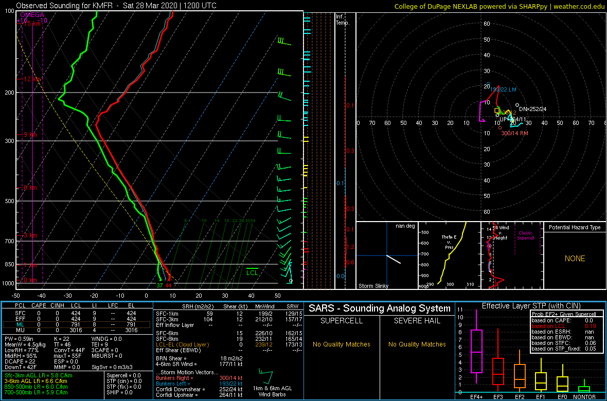This screenshot has width=607, height=401.
Task: Click the 1km & 6km wind barbs icon
Action: [265, 376]
